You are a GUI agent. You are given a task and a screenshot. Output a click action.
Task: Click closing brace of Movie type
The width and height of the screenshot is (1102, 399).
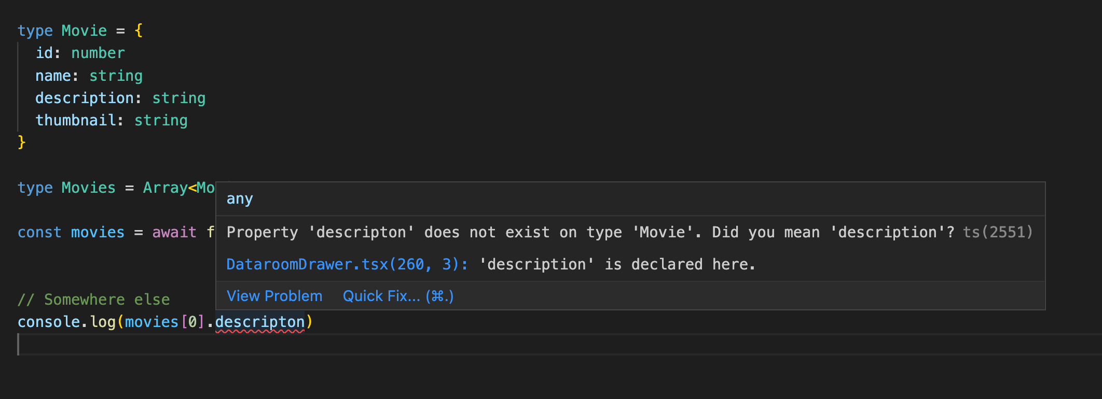click(x=22, y=142)
